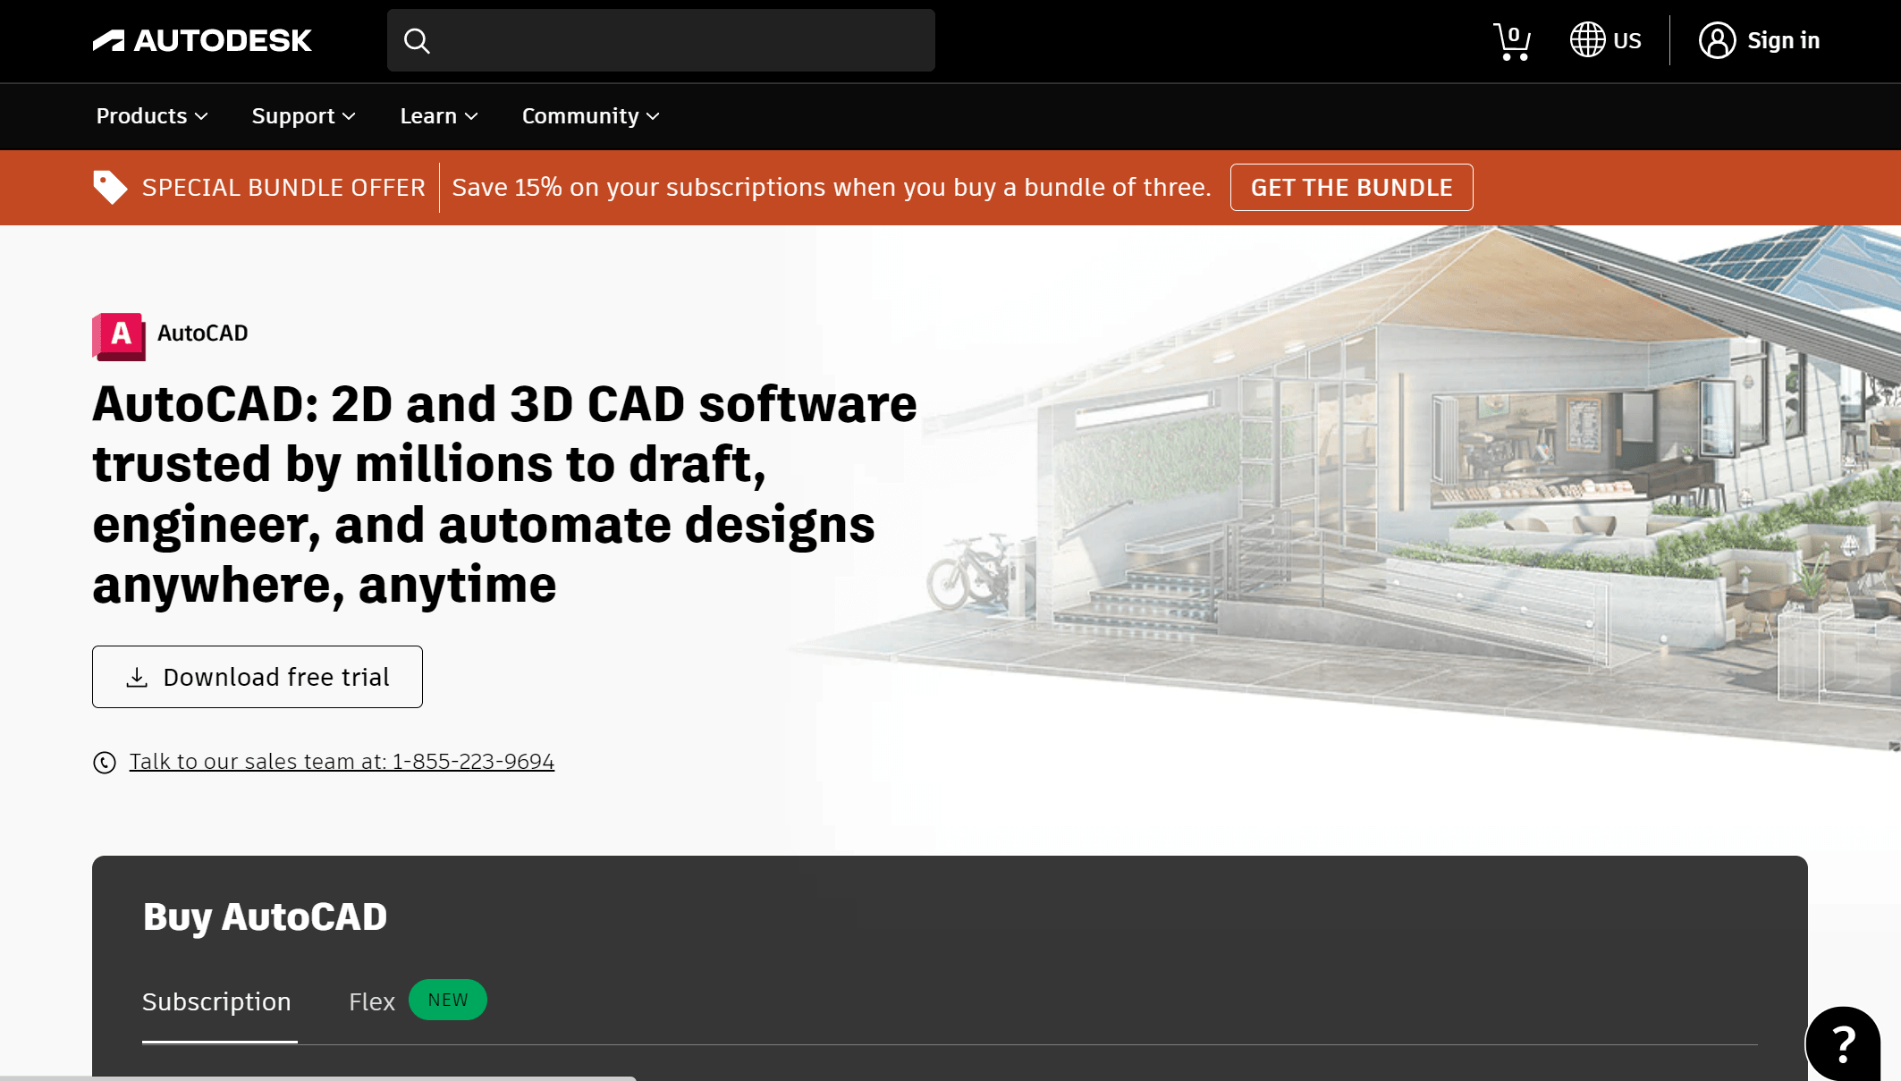Click Download free trial button

click(x=258, y=677)
